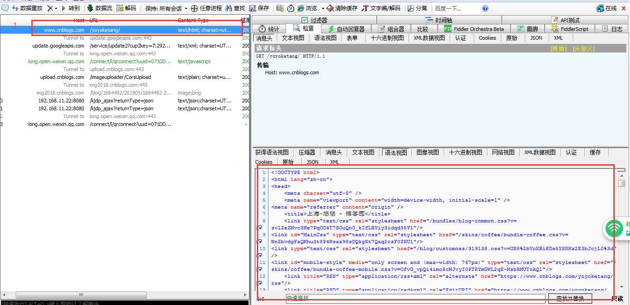Click the Host: www.cnblogs.com header entry
This screenshot has width=630, height=305.
pyautogui.click(x=292, y=72)
